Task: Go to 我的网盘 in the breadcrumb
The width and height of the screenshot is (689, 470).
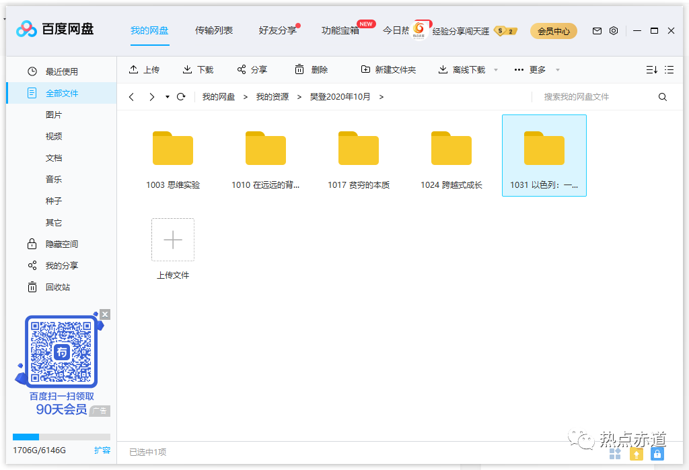Action: (219, 97)
